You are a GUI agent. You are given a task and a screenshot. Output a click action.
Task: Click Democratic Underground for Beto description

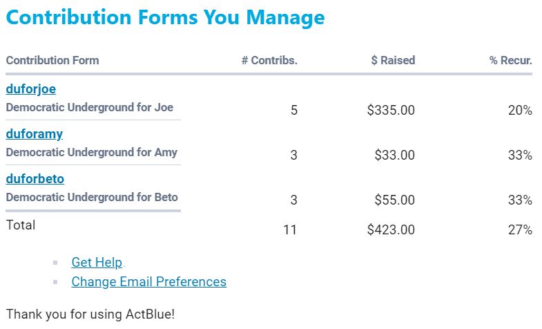92,197
